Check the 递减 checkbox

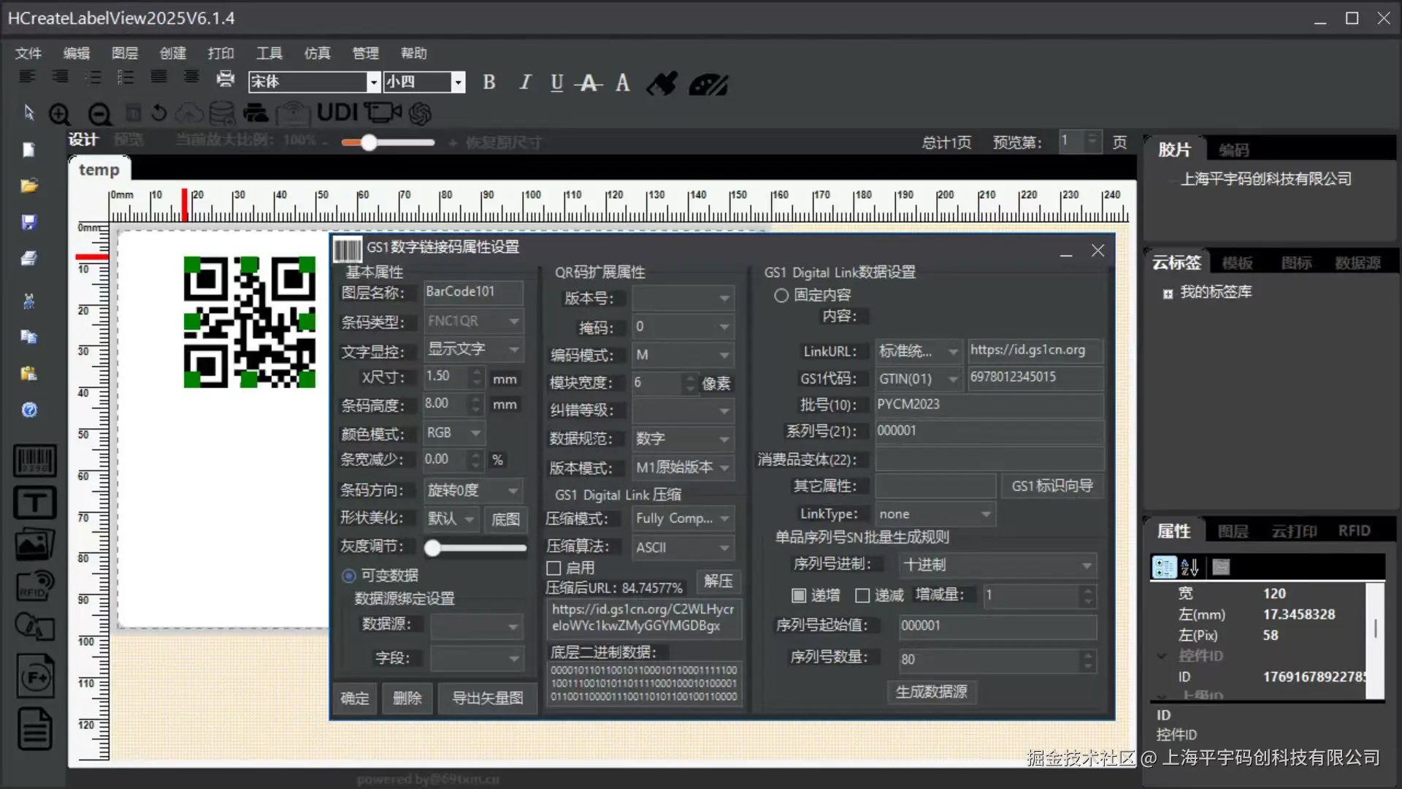(862, 595)
